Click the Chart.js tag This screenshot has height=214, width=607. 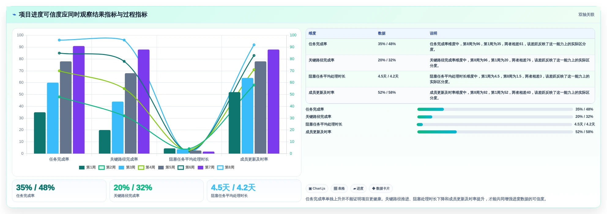(317, 189)
